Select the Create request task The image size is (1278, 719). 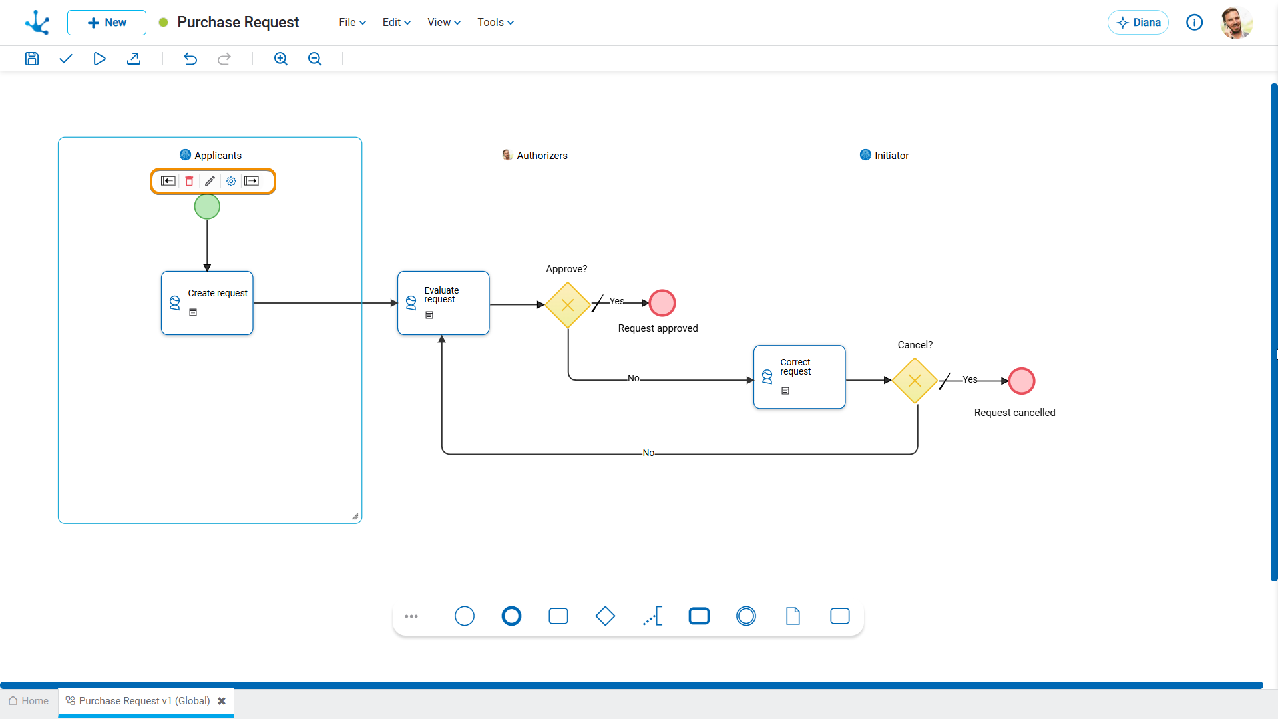point(207,303)
